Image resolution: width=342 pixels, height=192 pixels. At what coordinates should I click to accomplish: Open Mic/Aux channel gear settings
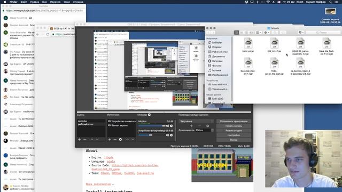click(x=172, y=126)
